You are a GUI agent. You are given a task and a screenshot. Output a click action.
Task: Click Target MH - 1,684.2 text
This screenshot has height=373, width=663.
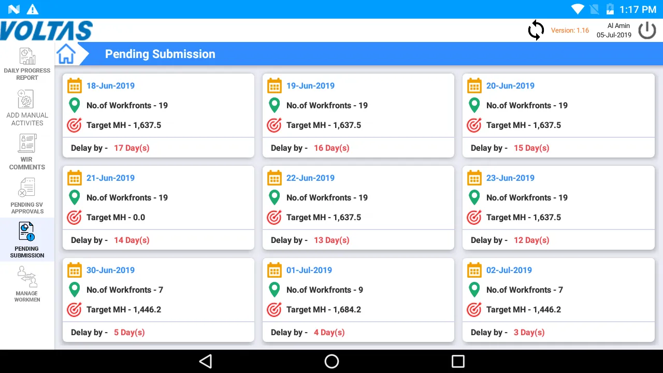pyautogui.click(x=324, y=310)
